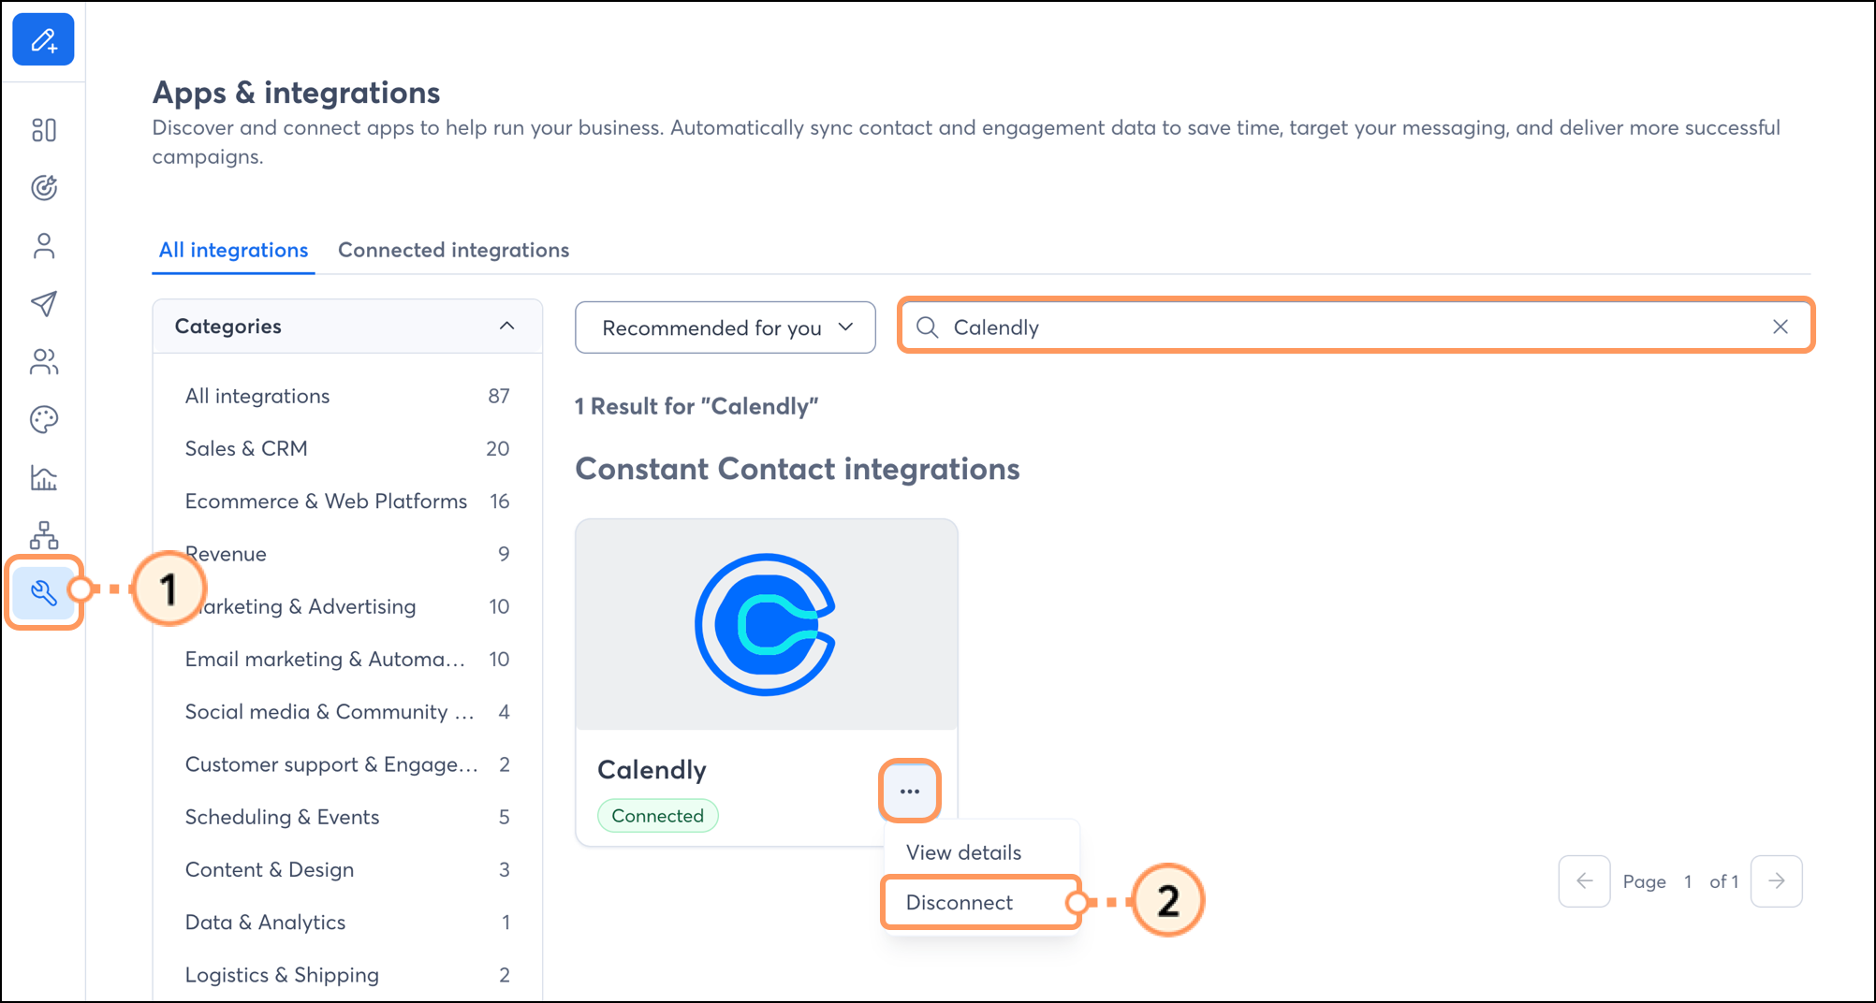Viewport: 1876px width, 1003px height.
Task: Click the Calendly logo thumbnail
Action: tap(767, 625)
